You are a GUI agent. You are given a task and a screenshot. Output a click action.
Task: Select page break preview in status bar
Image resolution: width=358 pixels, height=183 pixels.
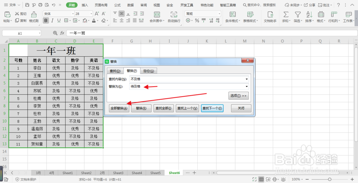click(x=268, y=179)
